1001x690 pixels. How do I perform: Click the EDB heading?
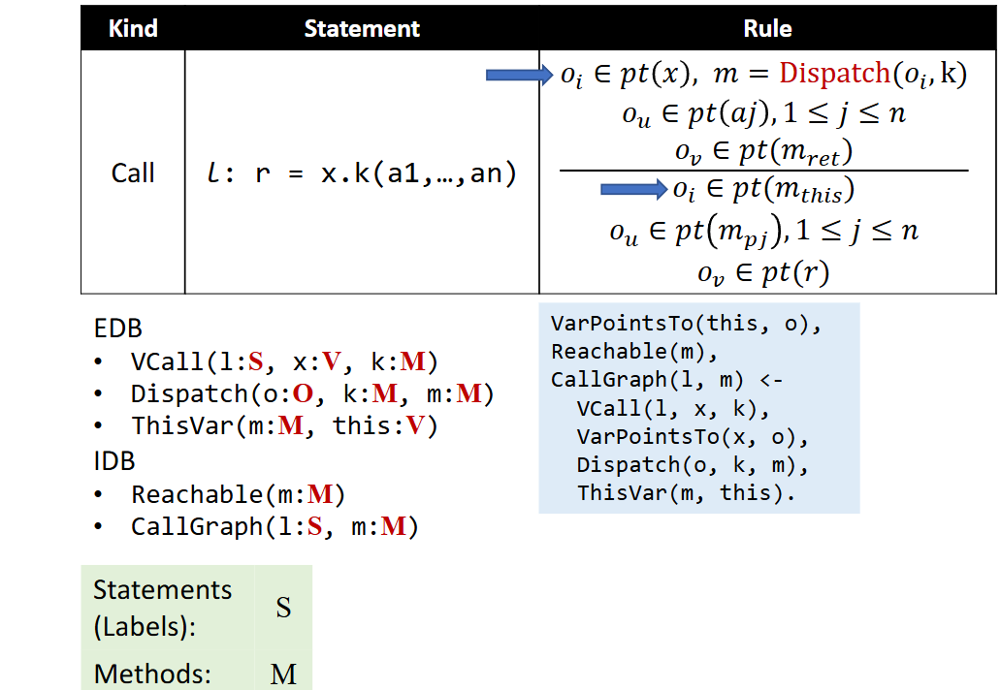coord(117,329)
